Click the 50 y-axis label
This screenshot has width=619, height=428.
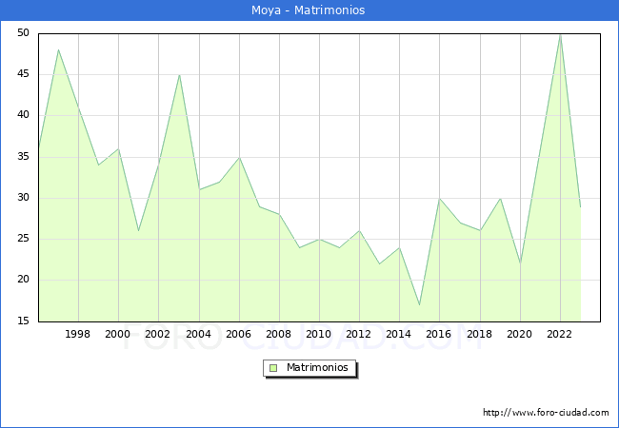tap(22, 33)
